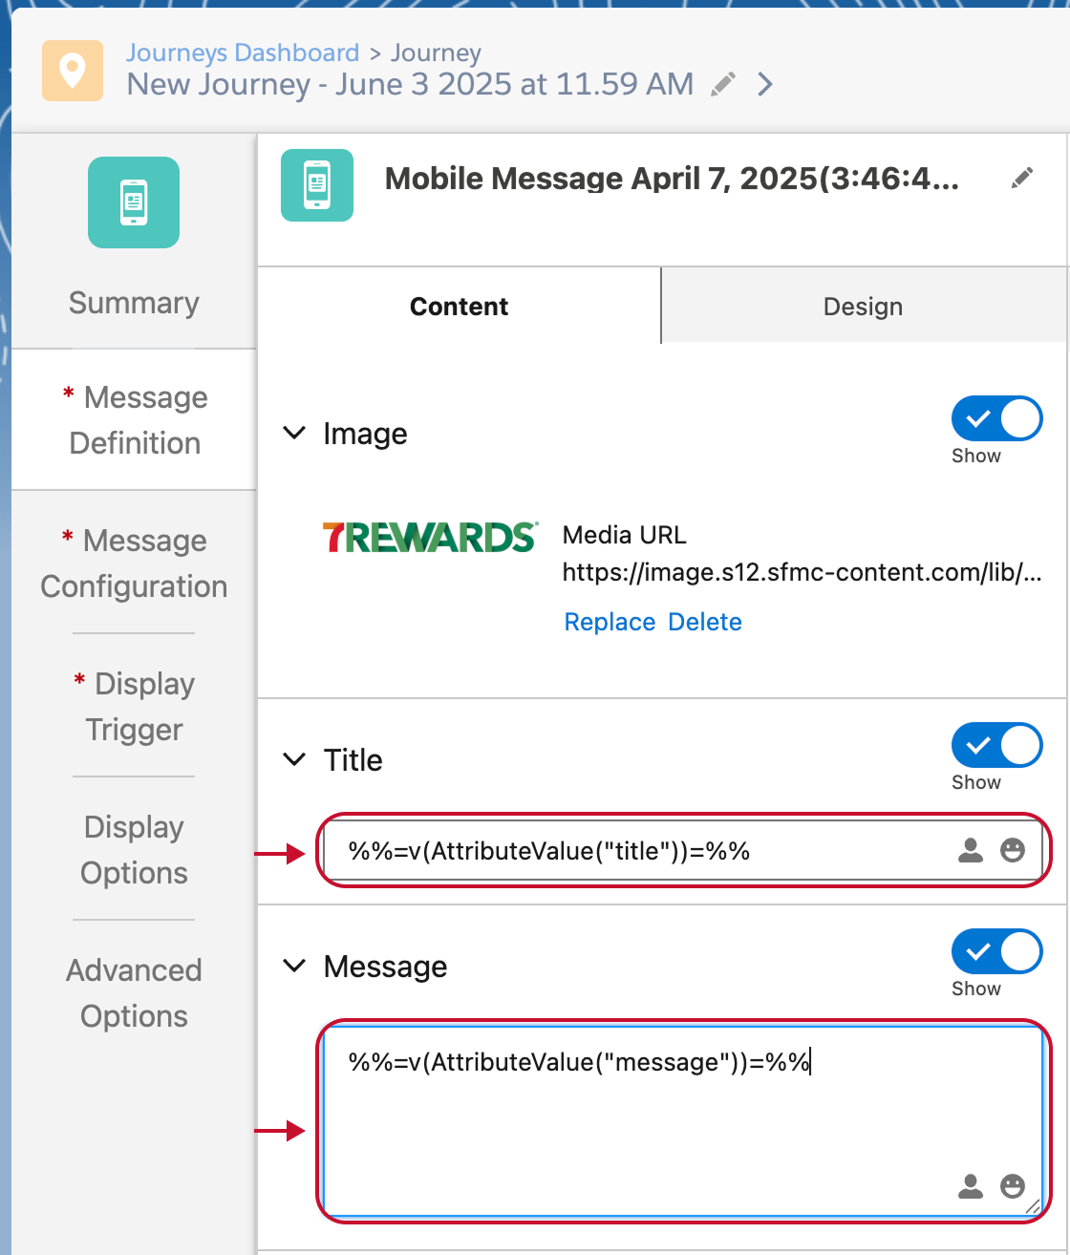Insert personalization in Title field
Viewport: 1070px width, 1255px height.
(971, 850)
